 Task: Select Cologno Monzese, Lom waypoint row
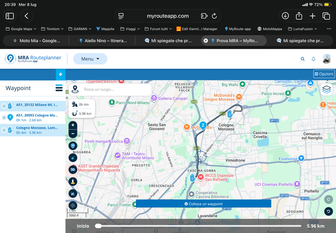pos(33,130)
